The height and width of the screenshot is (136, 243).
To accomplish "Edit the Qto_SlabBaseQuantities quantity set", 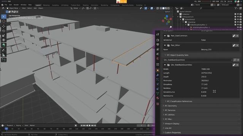I will [234, 65].
